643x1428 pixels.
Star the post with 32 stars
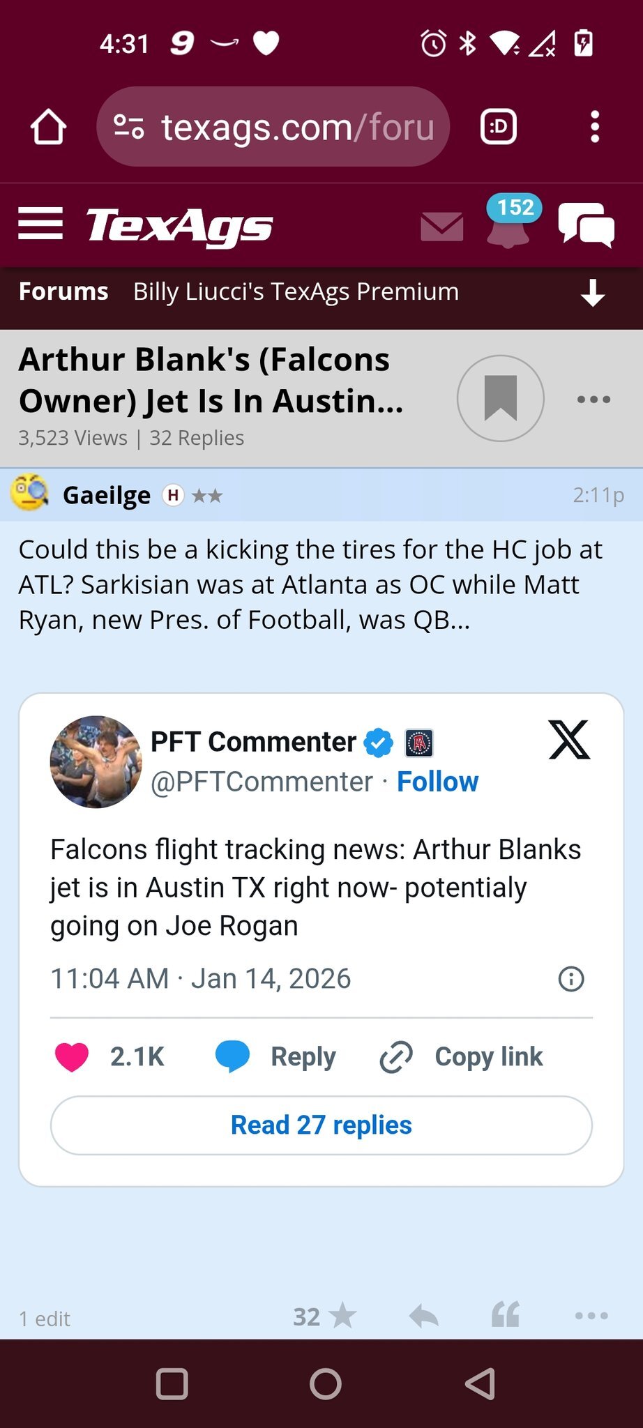pos(342,1316)
